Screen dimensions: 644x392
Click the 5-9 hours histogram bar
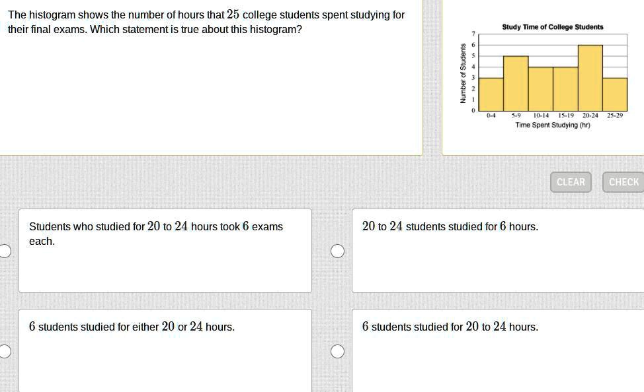point(515,82)
